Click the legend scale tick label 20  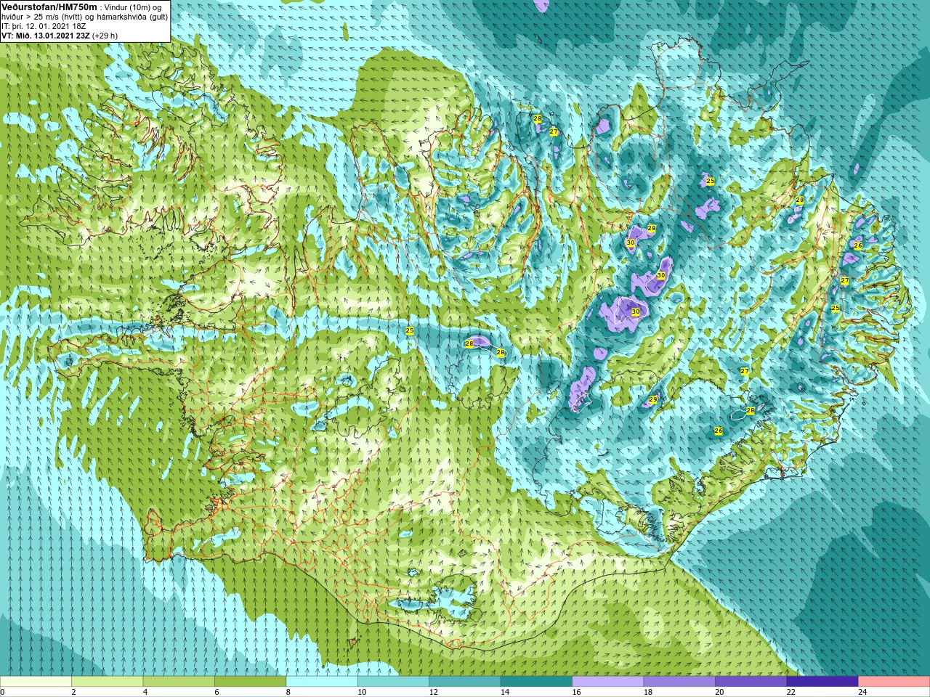click(x=719, y=692)
